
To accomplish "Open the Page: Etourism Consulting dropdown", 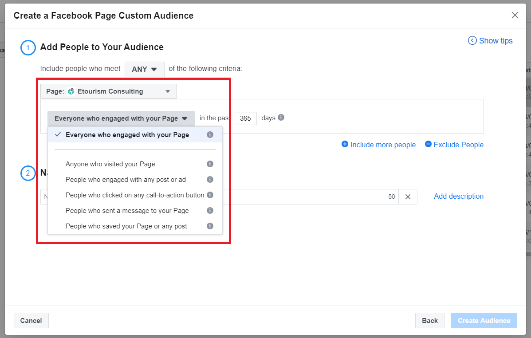I will point(108,91).
